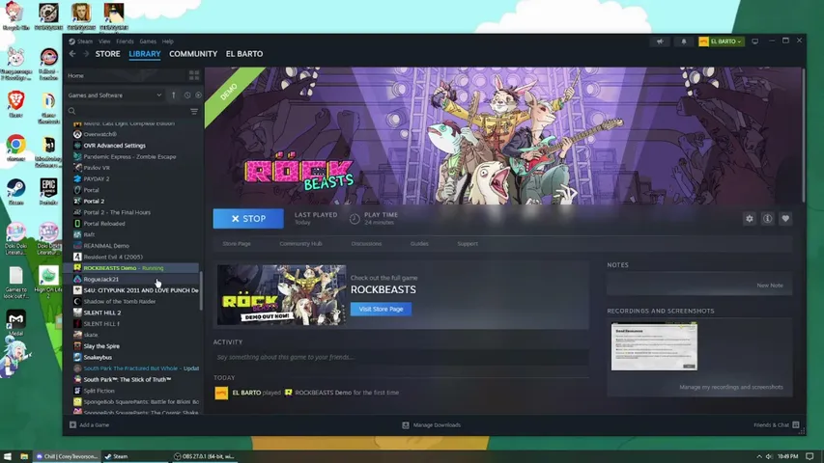Open the Steam menu
The image size is (824, 463).
click(85, 41)
